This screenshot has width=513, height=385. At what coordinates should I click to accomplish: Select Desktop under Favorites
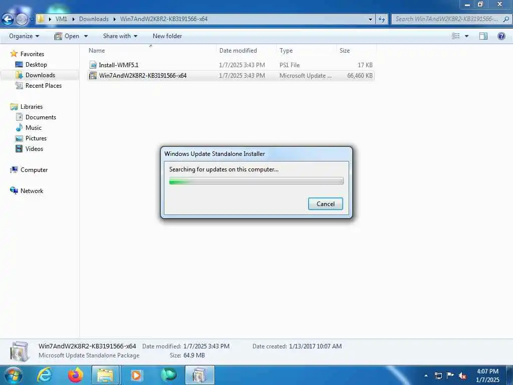tap(36, 65)
